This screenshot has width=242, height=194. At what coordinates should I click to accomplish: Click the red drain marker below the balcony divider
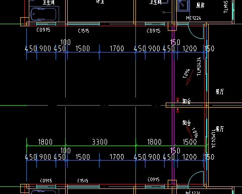[177, 111]
